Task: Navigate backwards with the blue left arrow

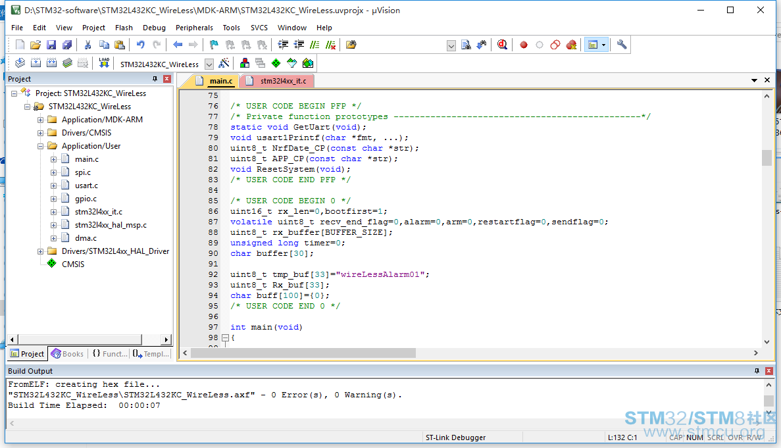Action: (177, 45)
